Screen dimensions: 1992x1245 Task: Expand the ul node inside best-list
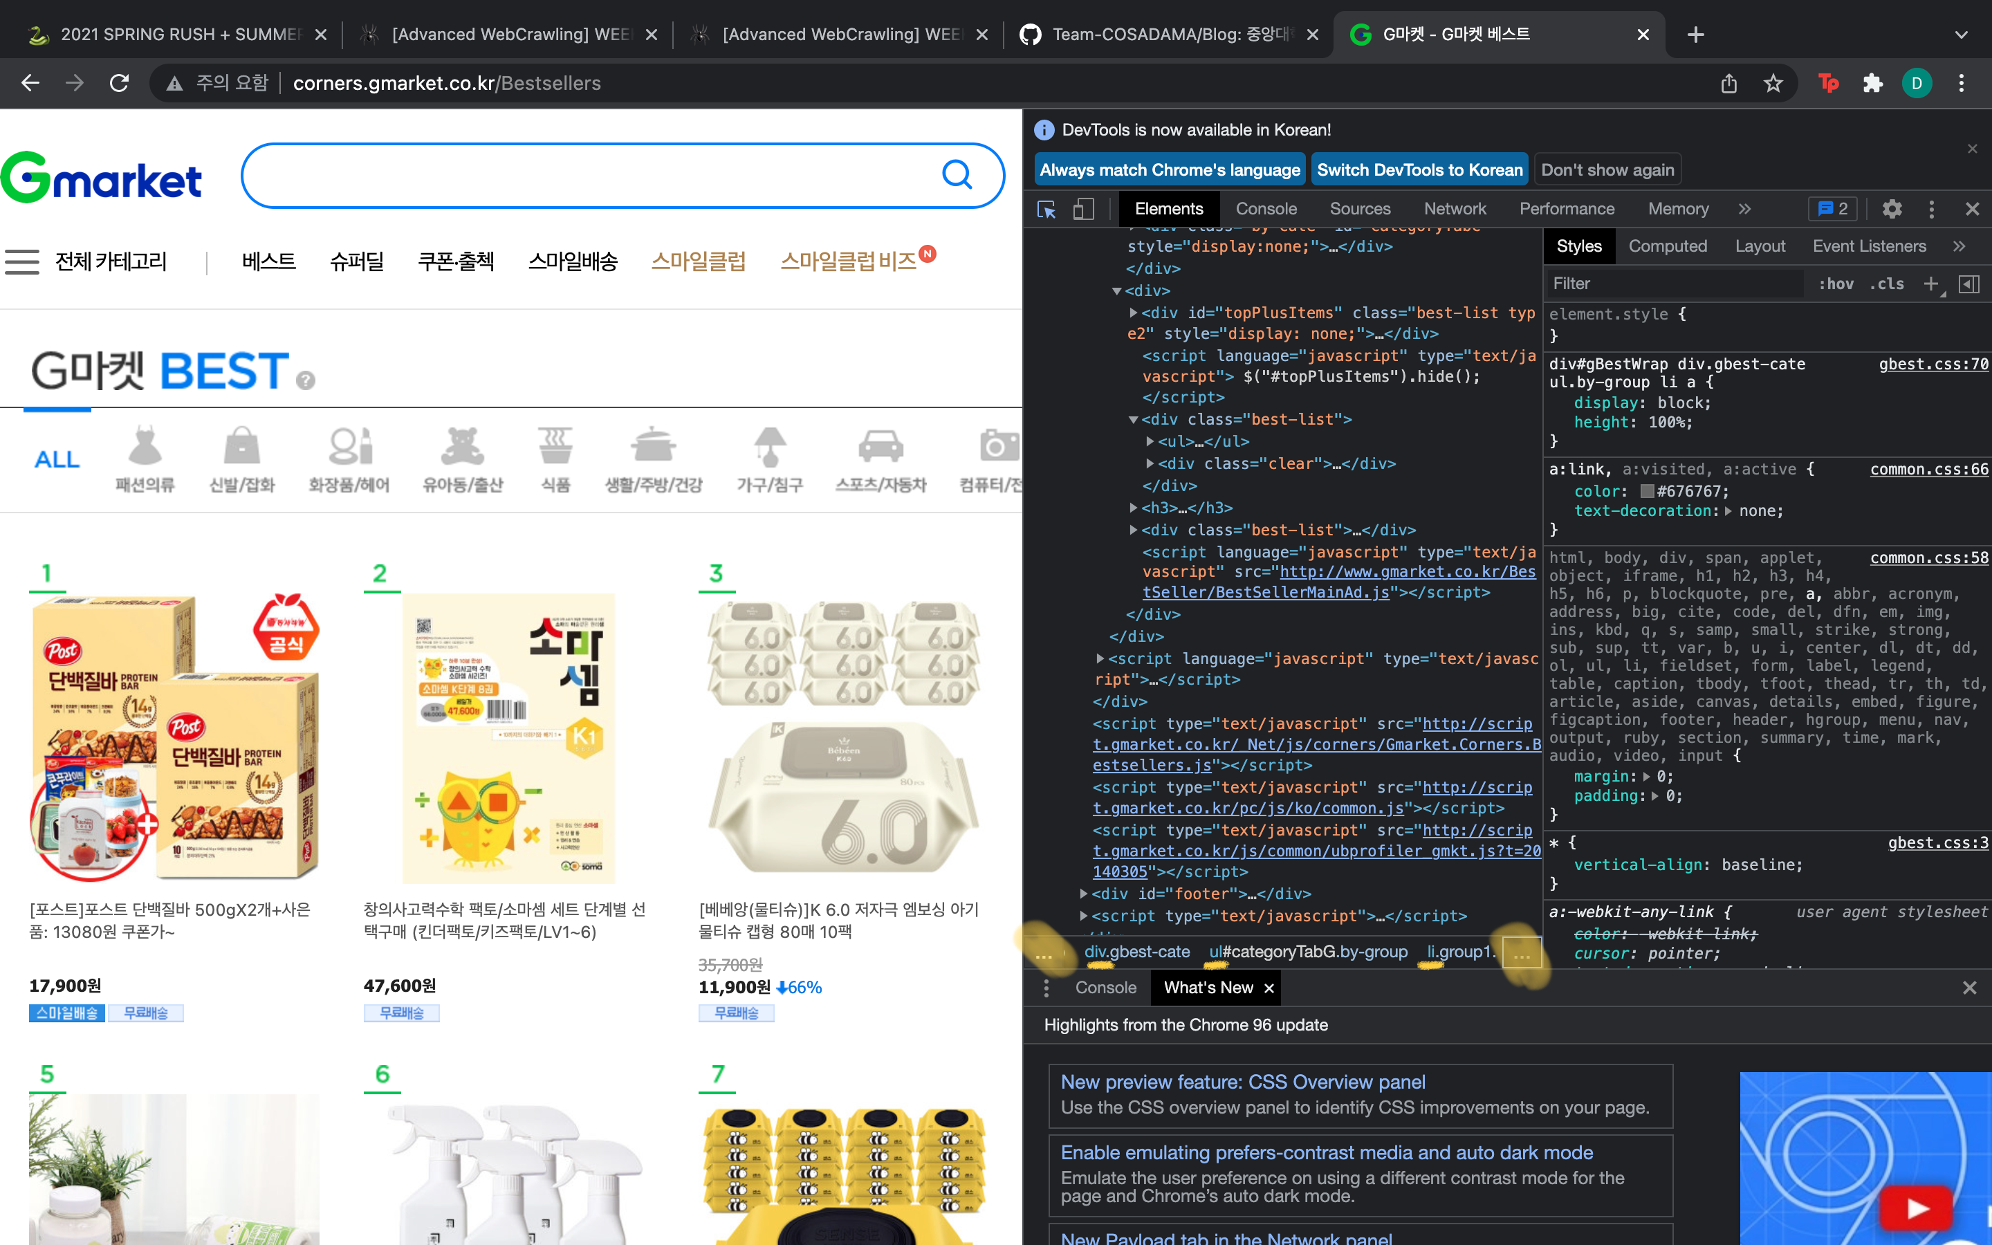pyautogui.click(x=1150, y=441)
